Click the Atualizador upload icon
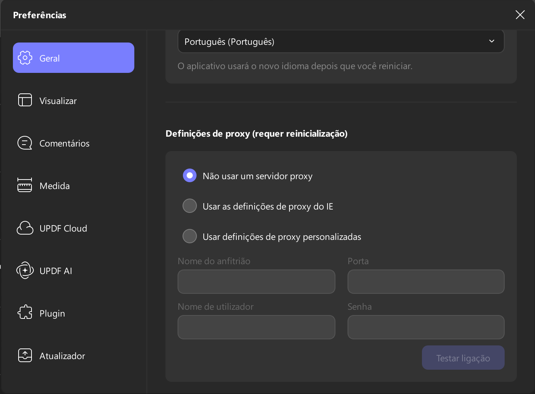Screen dimensions: 535x394 25,355
